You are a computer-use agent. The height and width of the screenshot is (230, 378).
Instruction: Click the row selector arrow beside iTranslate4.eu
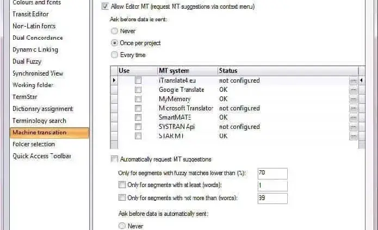tap(114, 80)
